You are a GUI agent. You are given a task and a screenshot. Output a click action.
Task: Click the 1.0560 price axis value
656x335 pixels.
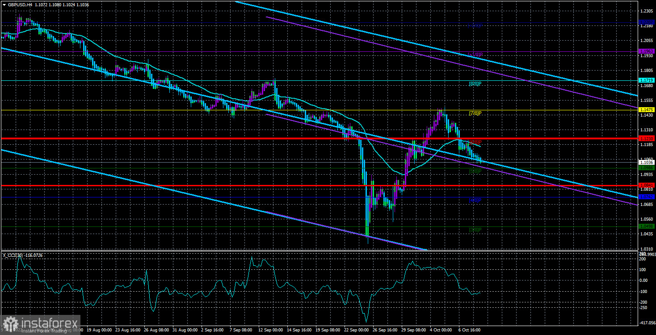[x=646, y=219]
